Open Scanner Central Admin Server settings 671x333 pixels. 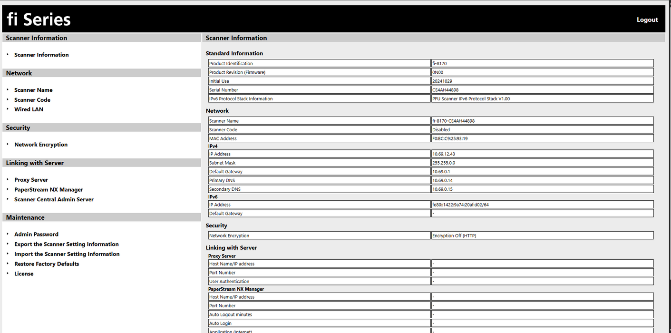coord(54,199)
